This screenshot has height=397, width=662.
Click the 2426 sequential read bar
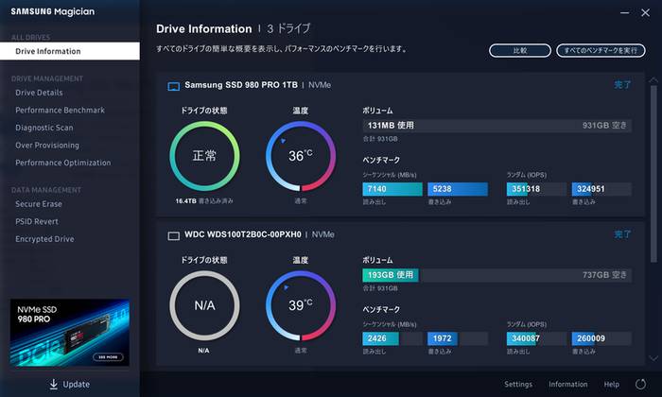392,338
